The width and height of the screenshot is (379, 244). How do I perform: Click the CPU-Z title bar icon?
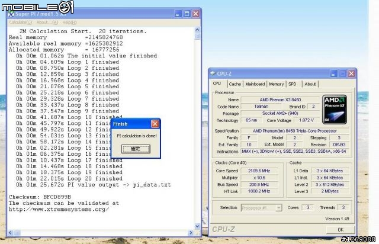213,73
